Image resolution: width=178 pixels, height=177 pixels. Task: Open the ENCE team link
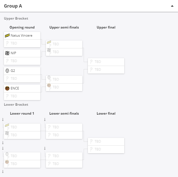pyautogui.click(x=15, y=88)
